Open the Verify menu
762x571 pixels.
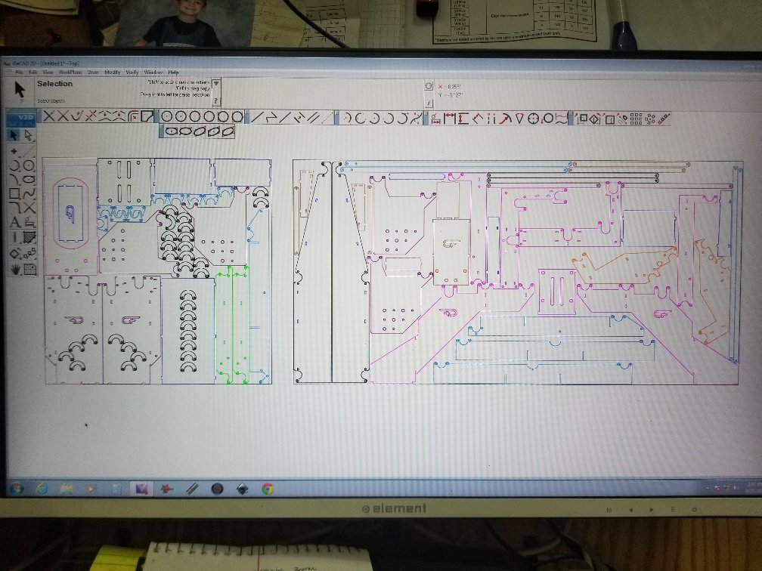click(x=132, y=73)
